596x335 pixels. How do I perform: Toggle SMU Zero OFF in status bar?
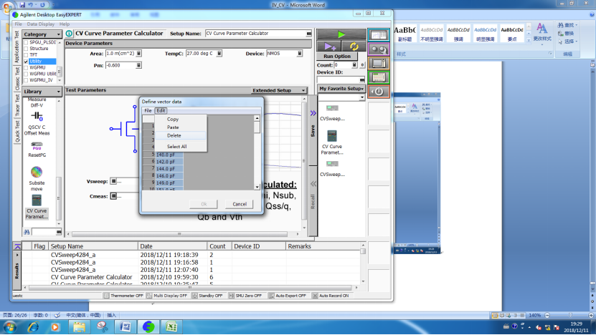coord(245,296)
